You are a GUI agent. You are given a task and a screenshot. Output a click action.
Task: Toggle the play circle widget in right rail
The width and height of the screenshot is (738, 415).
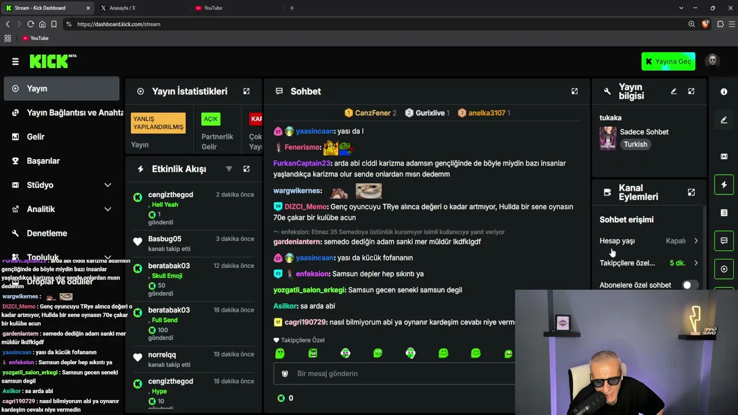pos(724,269)
